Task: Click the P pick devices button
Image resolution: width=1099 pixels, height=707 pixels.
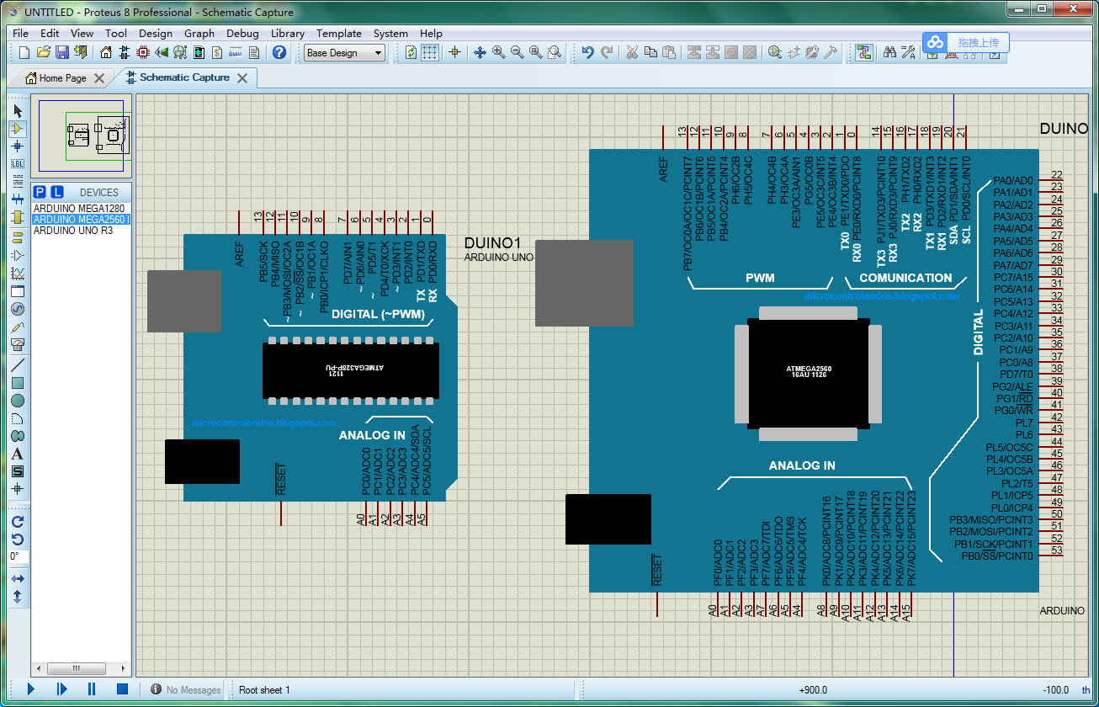Action: tap(40, 192)
